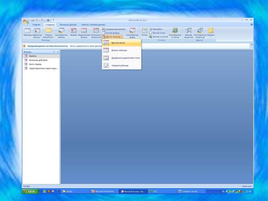The image size is (268, 201).
Task: Collapse the Формы navigation pane
Action: point(58,52)
